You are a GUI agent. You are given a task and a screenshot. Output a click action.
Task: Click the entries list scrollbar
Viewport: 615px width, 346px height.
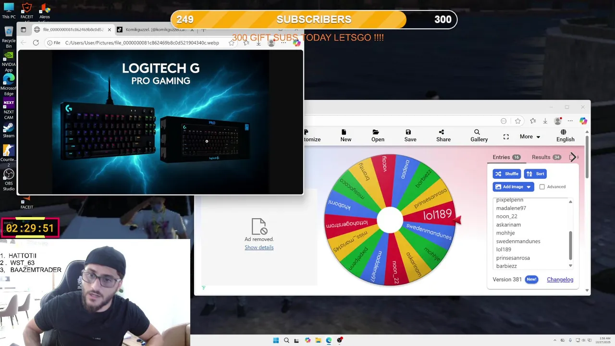click(570, 245)
